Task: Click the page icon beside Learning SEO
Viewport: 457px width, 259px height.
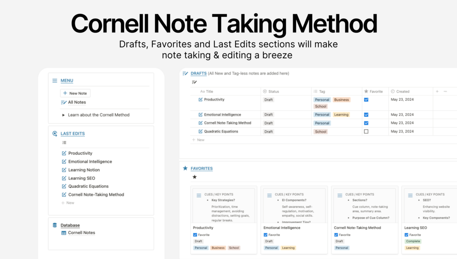Action: tap(64, 178)
